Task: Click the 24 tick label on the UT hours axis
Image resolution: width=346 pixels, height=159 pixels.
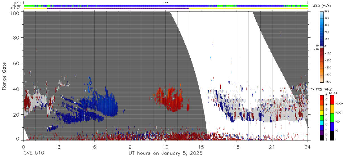Action: 308,147
